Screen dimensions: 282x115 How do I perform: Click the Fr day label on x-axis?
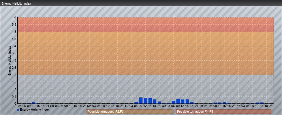click(238, 106)
